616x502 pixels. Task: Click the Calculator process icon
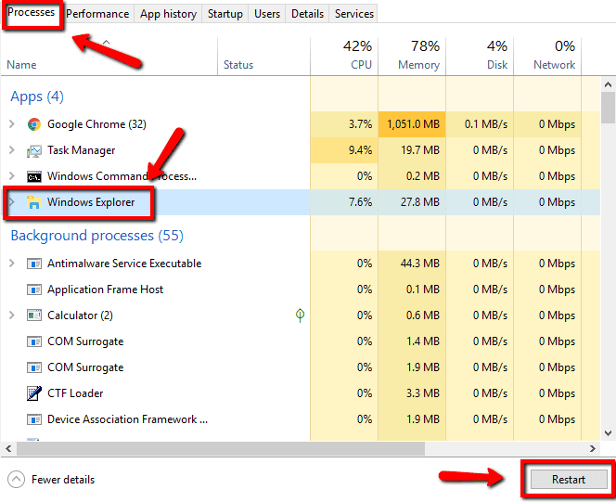tap(34, 315)
